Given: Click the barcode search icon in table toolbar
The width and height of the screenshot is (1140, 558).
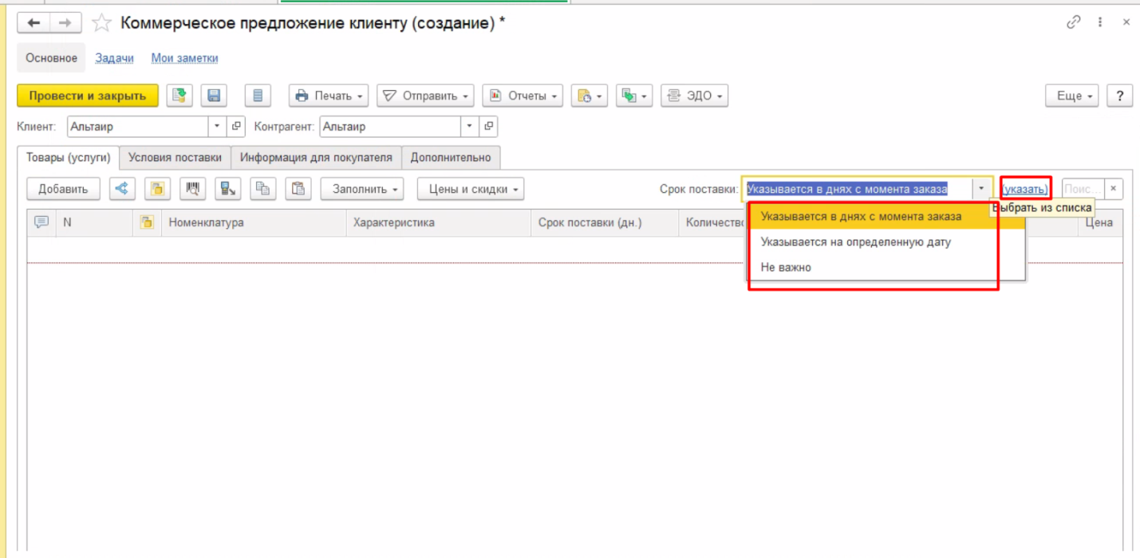Looking at the screenshot, I should point(192,189).
